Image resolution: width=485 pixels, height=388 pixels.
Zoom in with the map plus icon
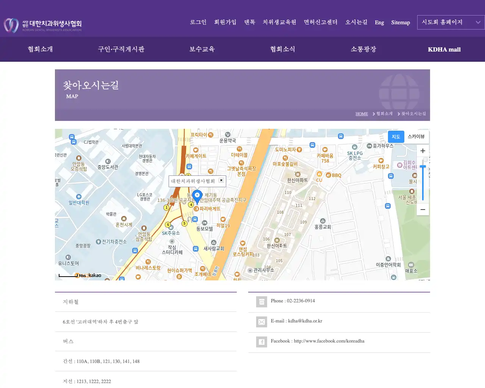[x=422, y=150]
